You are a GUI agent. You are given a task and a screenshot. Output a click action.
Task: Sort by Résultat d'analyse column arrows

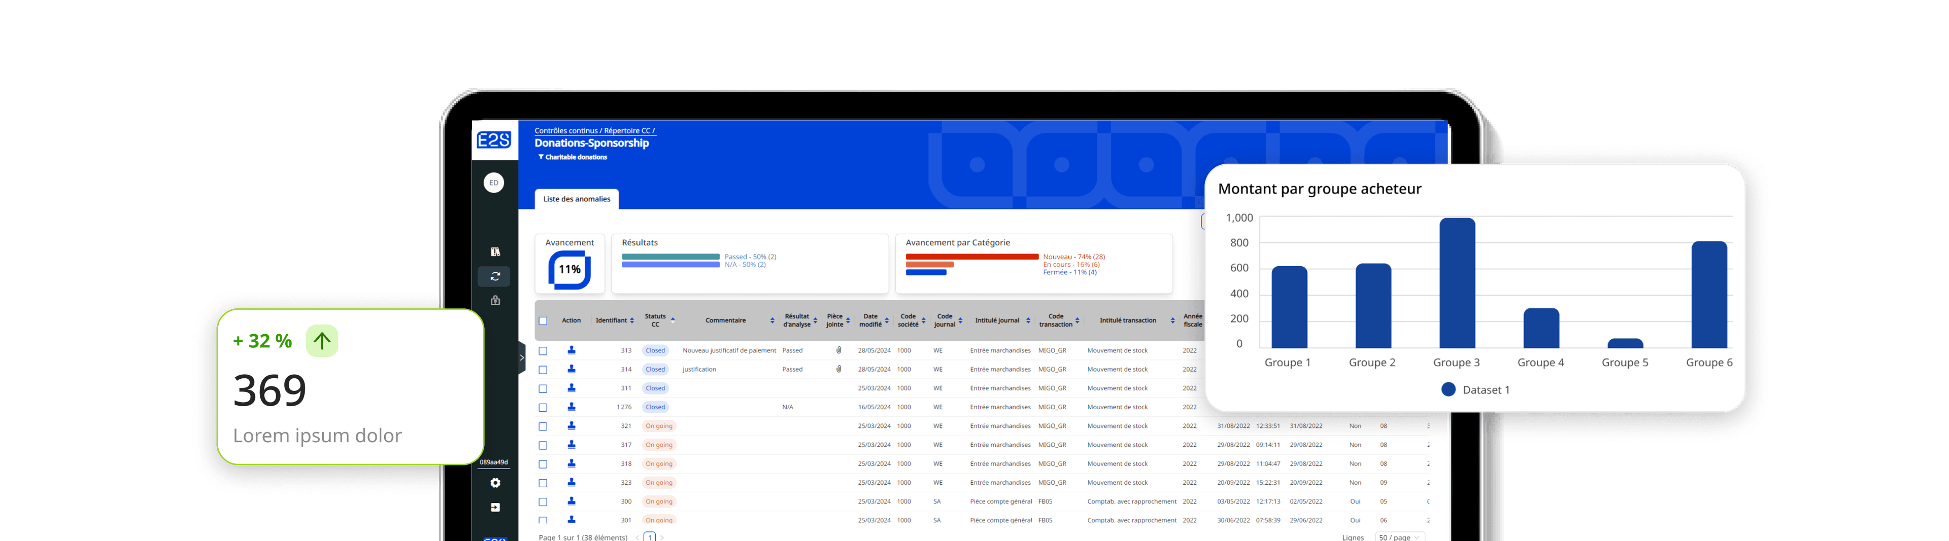point(816,321)
